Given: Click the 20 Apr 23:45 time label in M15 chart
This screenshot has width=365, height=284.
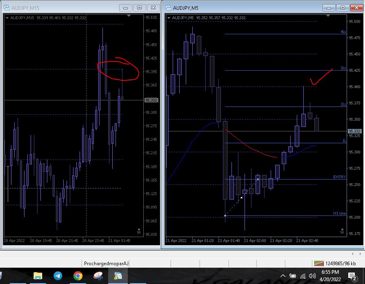Looking at the screenshot, I should 93,240.
